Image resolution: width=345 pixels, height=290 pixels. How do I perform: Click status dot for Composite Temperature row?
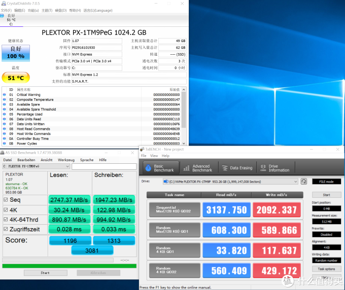(x=4, y=99)
